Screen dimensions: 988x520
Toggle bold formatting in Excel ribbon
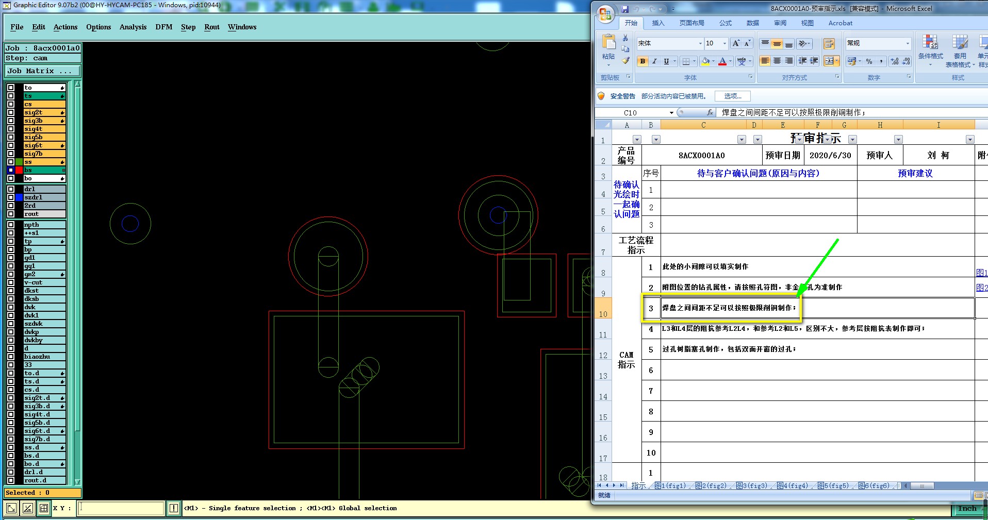(x=643, y=61)
